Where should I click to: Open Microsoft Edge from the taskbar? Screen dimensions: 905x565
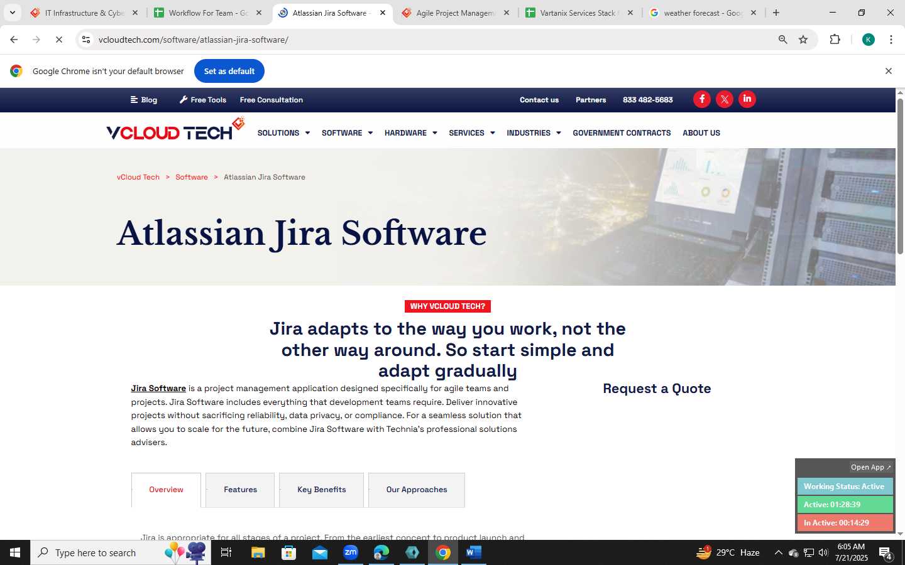point(381,552)
